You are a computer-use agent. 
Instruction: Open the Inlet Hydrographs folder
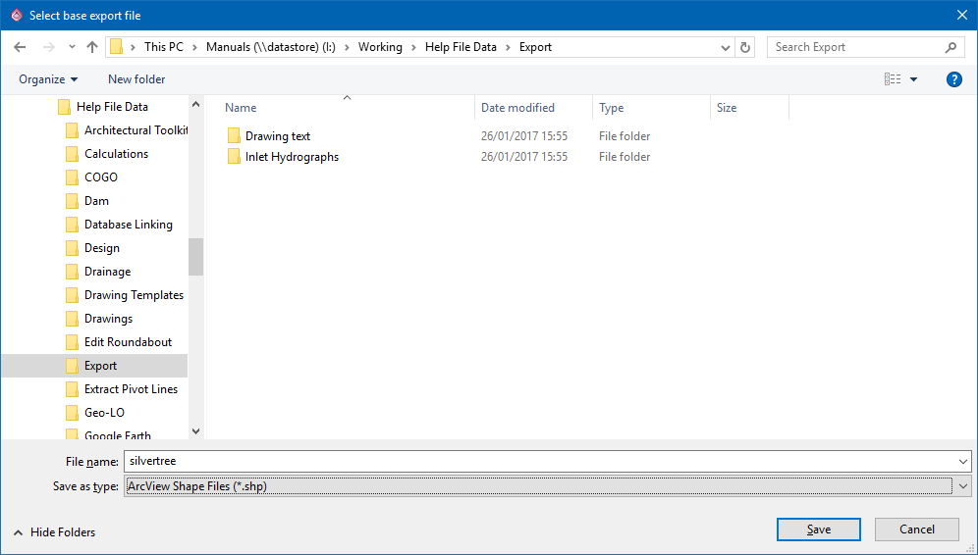pos(291,157)
